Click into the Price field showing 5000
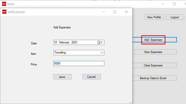The width and height of the screenshot is (186, 104). tap(79, 63)
